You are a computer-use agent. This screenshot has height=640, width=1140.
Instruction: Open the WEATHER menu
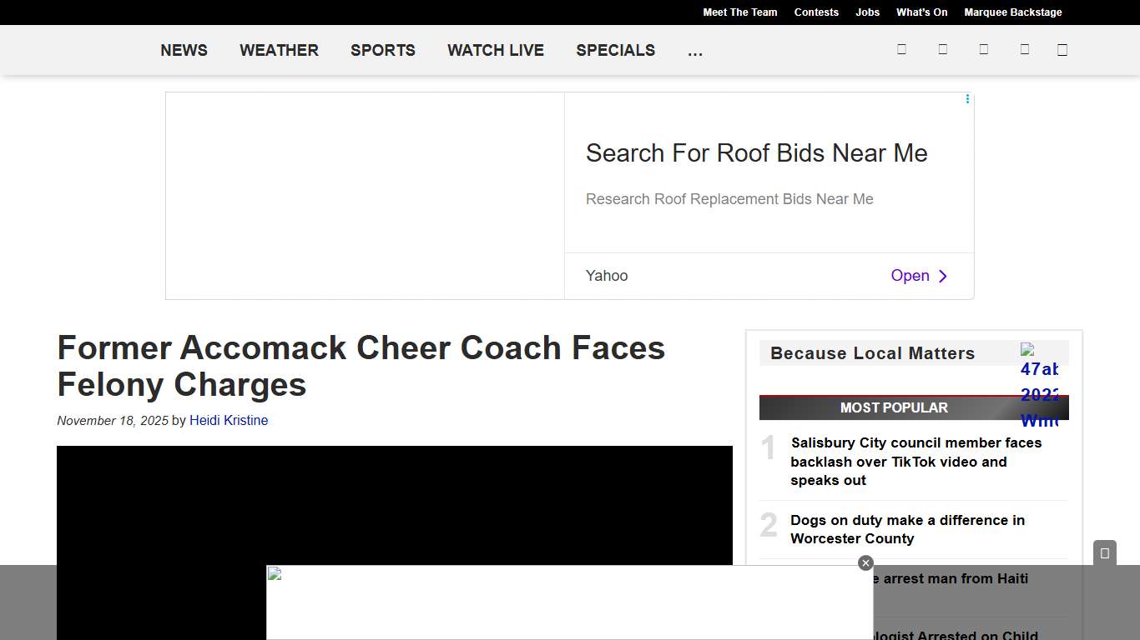(x=279, y=50)
